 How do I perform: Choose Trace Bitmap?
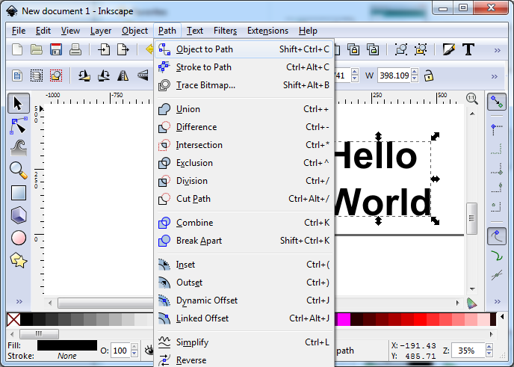click(x=244, y=85)
